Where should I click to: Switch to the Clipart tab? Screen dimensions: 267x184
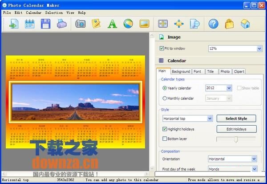point(239,71)
